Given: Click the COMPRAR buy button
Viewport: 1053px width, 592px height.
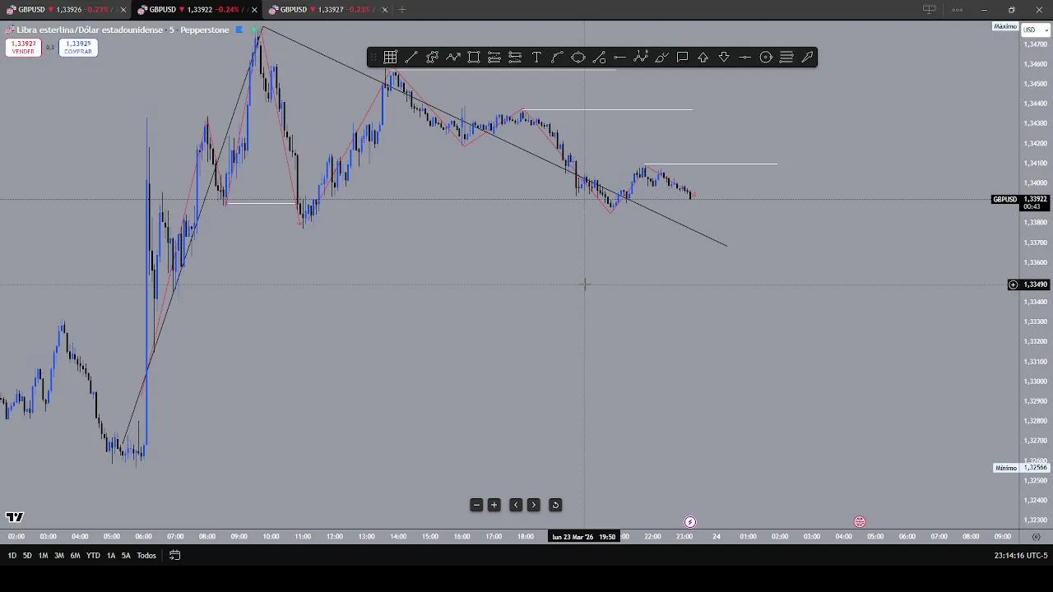Looking at the screenshot, I should pyautogui.click(x=78, y=48).
